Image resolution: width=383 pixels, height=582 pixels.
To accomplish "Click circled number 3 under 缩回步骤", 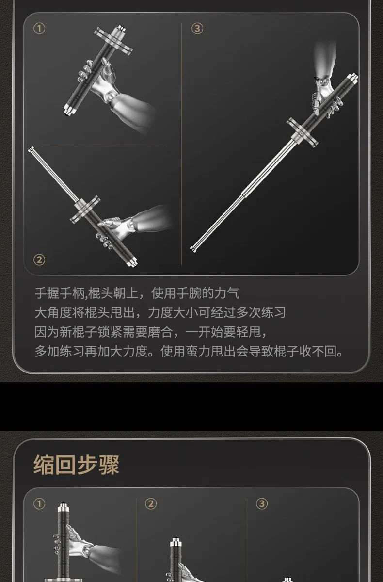I will [262, 504].
